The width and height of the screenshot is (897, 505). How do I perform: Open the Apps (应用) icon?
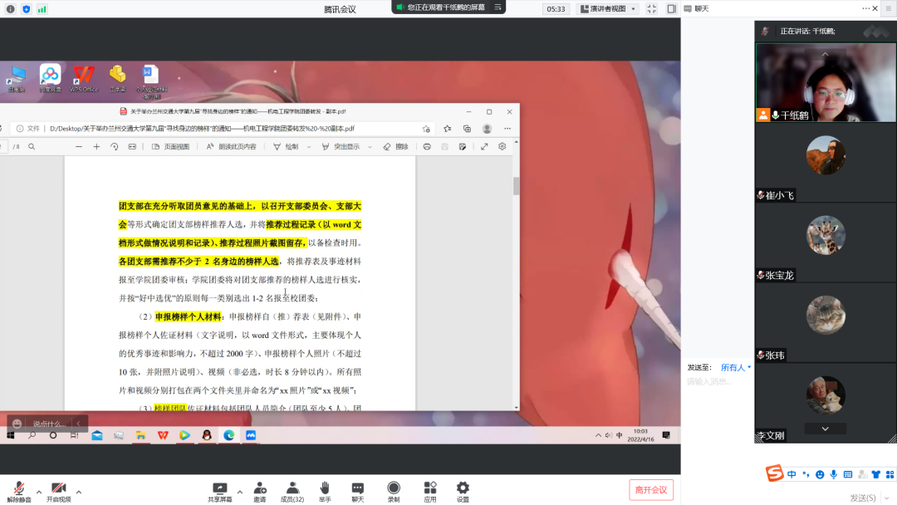(x=430, y=488)
